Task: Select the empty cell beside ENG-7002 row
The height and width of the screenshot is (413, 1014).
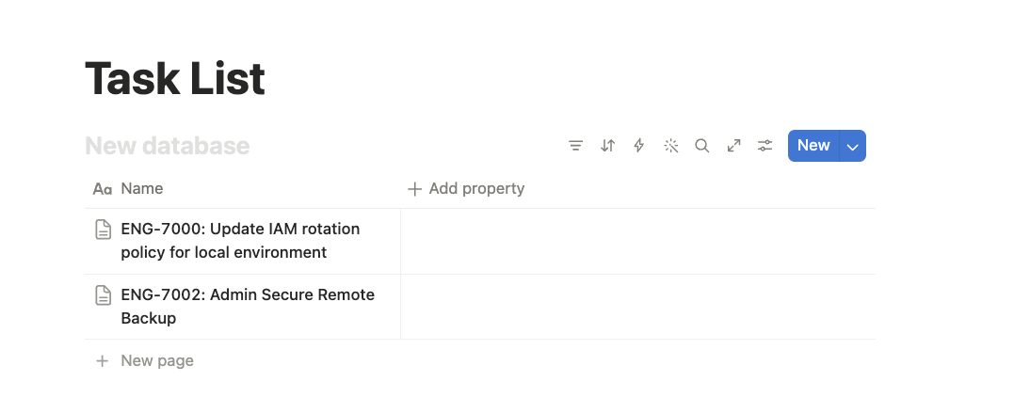Action: tap(637, 307)
